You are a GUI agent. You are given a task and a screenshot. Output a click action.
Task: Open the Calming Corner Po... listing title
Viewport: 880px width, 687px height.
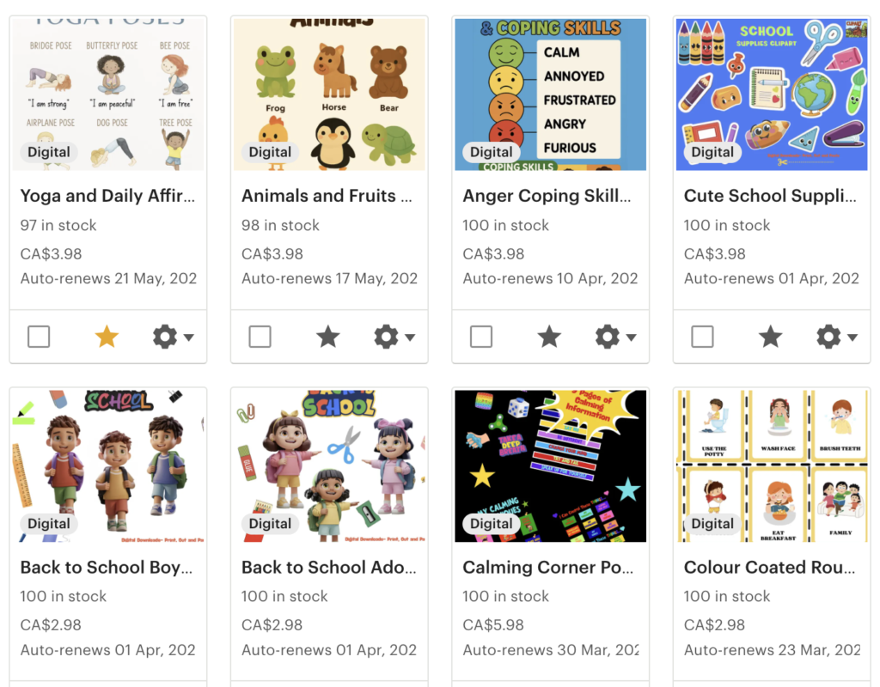coord(547,567)
